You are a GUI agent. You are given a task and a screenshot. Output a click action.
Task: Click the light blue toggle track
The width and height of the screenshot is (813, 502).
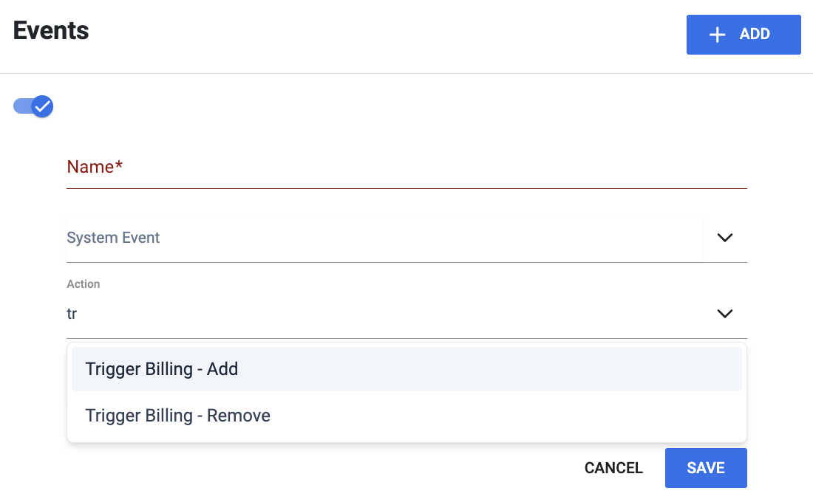click(22, 106)
